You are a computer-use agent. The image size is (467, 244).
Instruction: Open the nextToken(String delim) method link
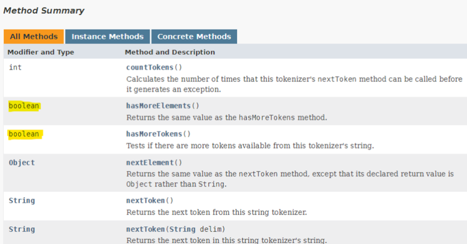click(x=146, y=229)
